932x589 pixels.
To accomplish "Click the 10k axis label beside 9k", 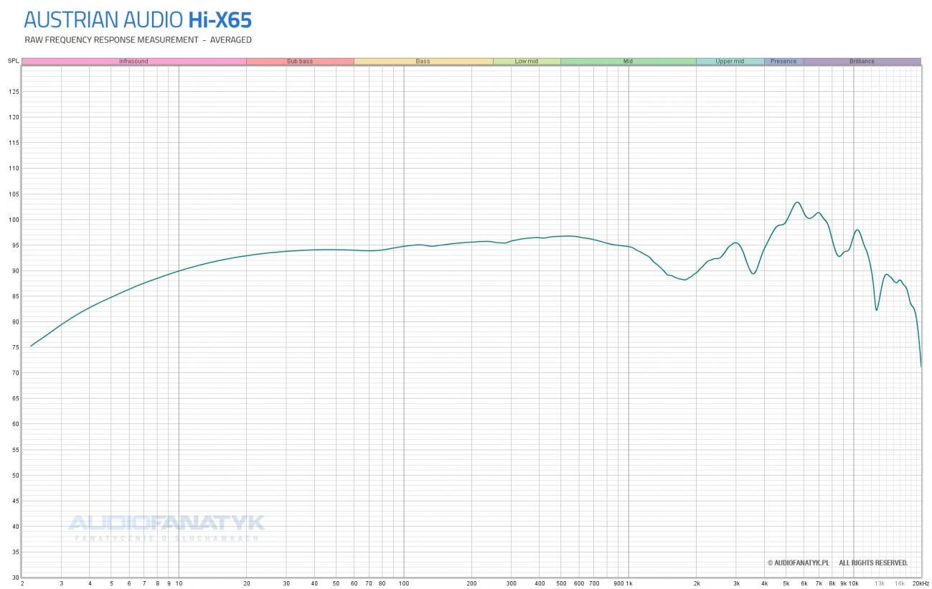I will click(x=854, y=584).
